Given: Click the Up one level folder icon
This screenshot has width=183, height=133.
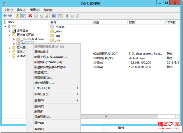Looking at the screenshot, I should tap(18, 16).
